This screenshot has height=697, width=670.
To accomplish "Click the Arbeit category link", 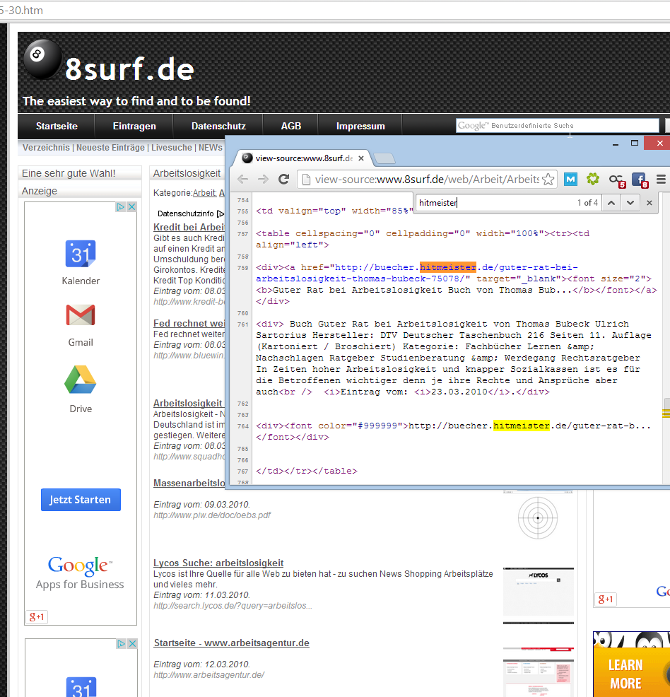I will click(x=204, y=193).
